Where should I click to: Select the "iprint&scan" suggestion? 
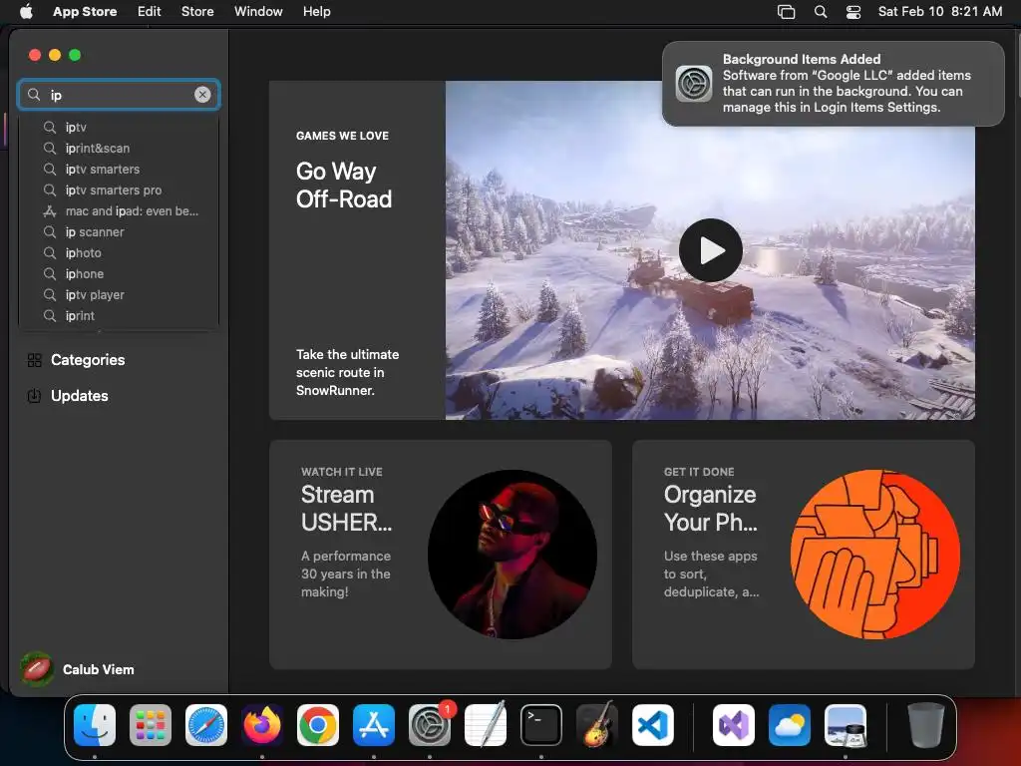click(x=119, y=148)
